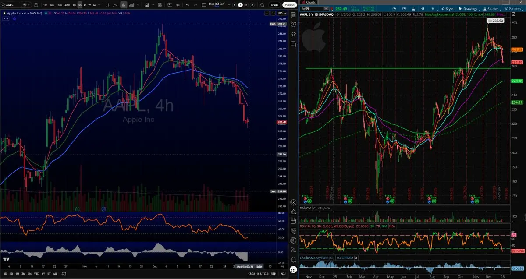This screenshot has width=526, height=279.
Task: Open the time interval dropdown arrow
Action: coord(99,5)
